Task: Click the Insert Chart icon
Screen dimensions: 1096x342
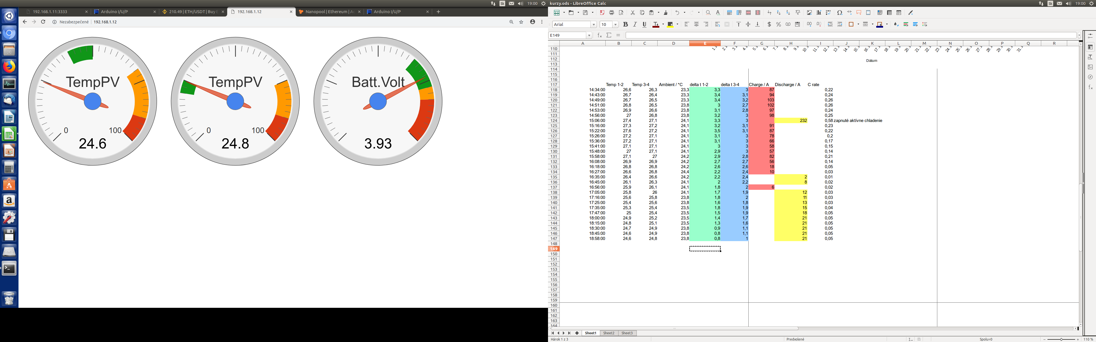Action: point(819,13)
